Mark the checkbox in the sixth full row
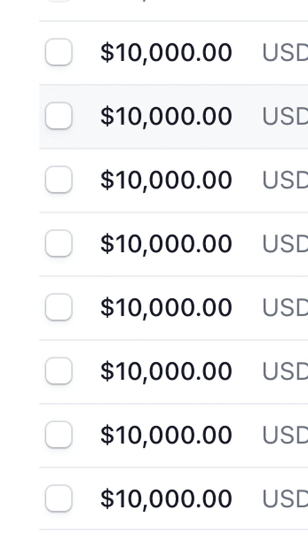The image size is (308, 547). pos(59,371)
